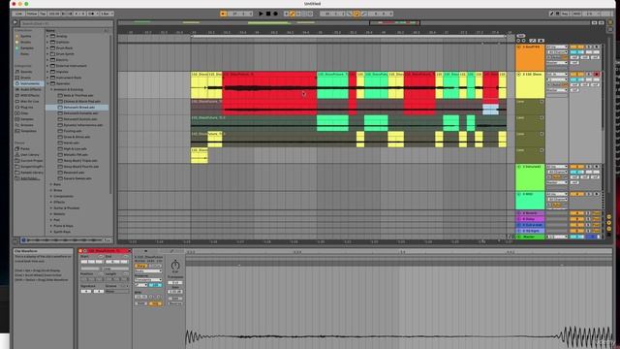Expand the Collision folder arrow
620x349 pixels.
[47, 42]
